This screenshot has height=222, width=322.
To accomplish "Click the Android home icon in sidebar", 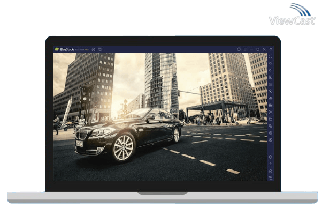I will (x=271, y=171).
